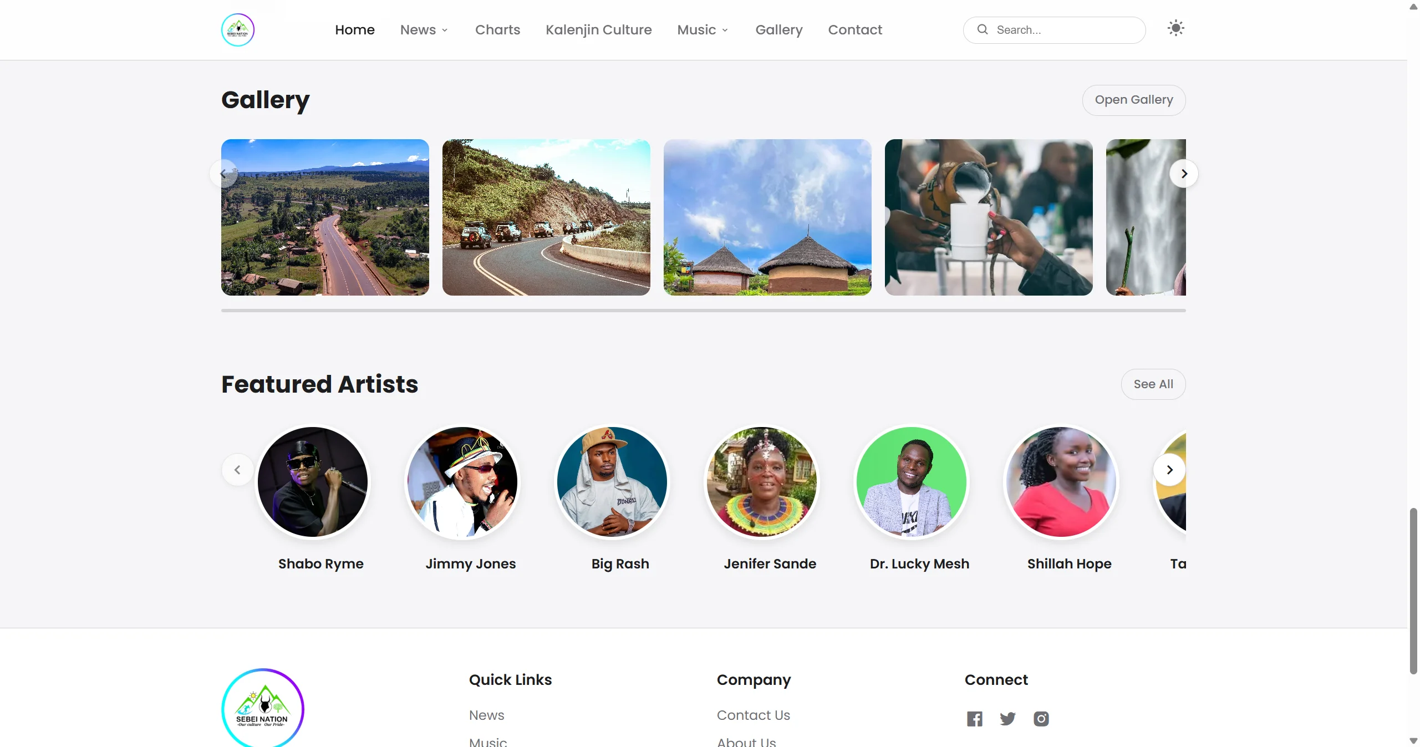This screenshot has height=747, width=1420.
Task: Open the Instagram social link
Action: coord(1041,719)
